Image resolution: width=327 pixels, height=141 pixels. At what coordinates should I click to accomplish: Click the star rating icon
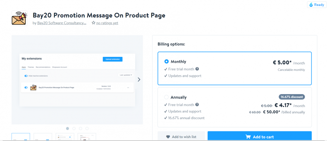coord(93,23)
